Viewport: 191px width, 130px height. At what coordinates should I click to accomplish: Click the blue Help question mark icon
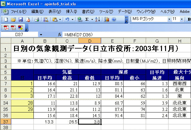[114, 19]
